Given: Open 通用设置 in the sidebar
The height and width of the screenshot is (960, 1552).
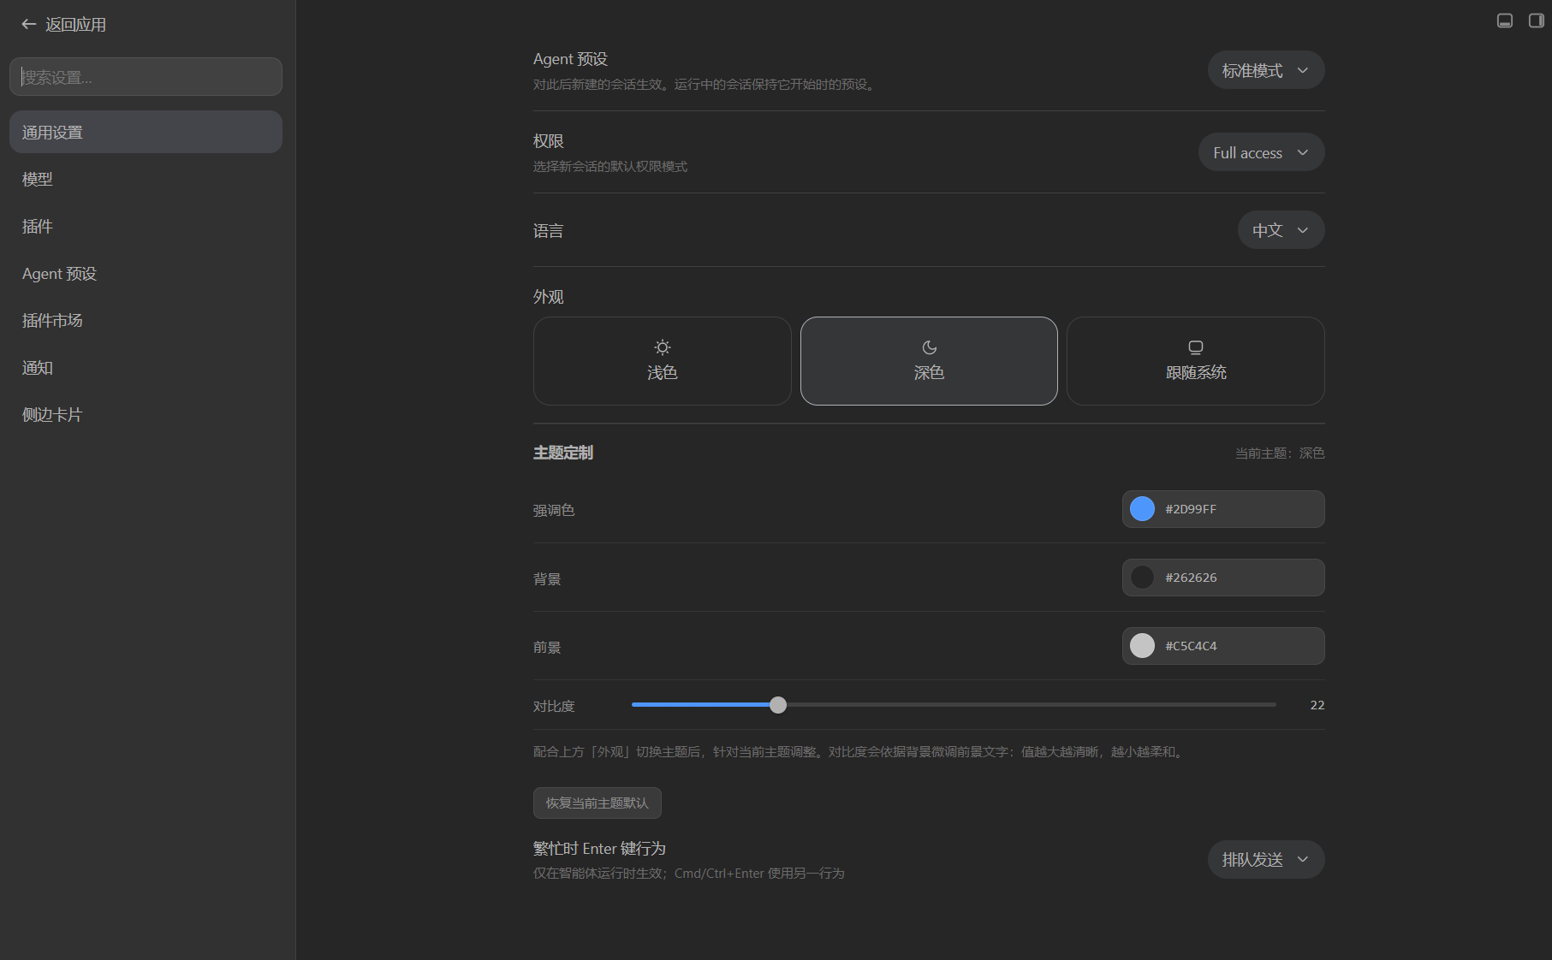Looking at the screenshot, I should pos(146,133).
